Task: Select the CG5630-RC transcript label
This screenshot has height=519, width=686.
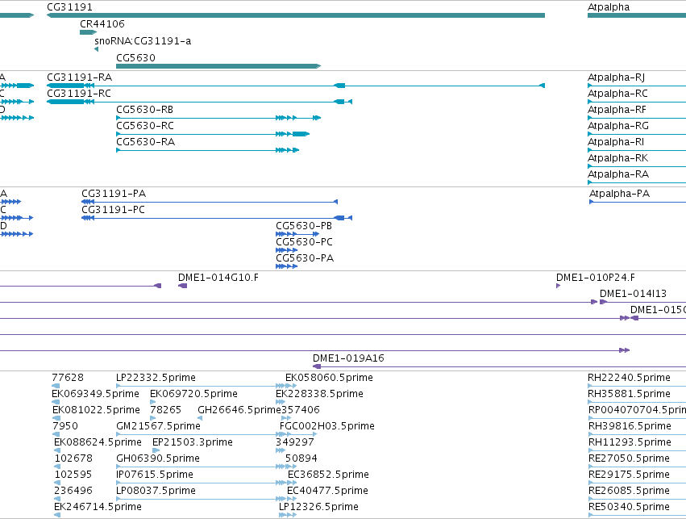Action: pos(145,126)
